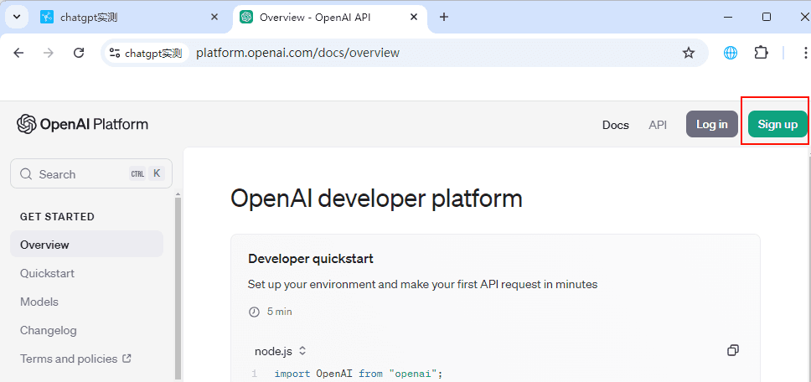The image size is (811, 382).
Task: Open the Quickstart sidebar link
Action: click(x=47, y=273)
